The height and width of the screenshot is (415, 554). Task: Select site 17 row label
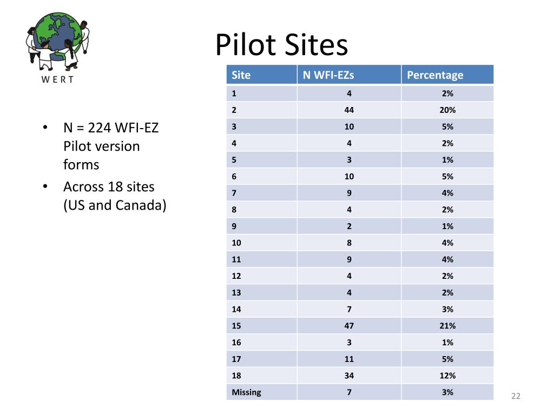click(236, 359)
